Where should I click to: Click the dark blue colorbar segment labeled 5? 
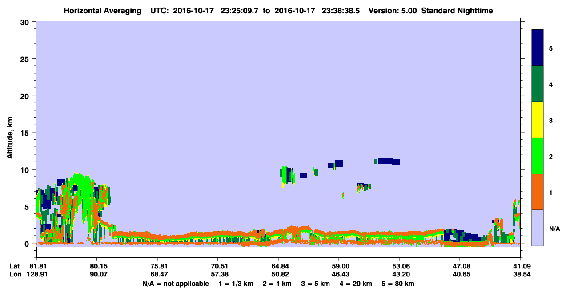tap(538, 48)
